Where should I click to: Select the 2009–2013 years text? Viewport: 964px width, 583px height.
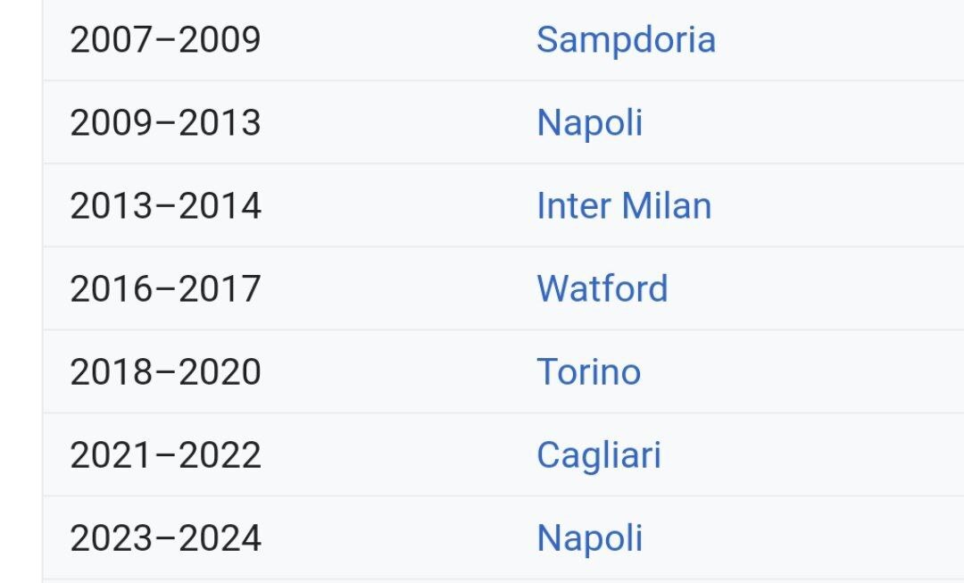tap(165, 123)
